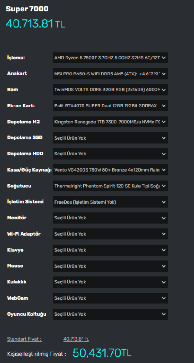Image resolution: width=194 pixels, height=363 pixels.
Task: Change the Kasa/Güç Kaynağı selection
Action: point(110,170)
